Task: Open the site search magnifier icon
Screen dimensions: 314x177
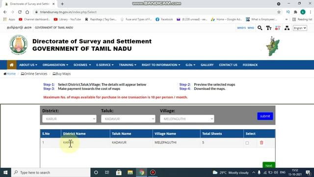Action: pos(260,28)
